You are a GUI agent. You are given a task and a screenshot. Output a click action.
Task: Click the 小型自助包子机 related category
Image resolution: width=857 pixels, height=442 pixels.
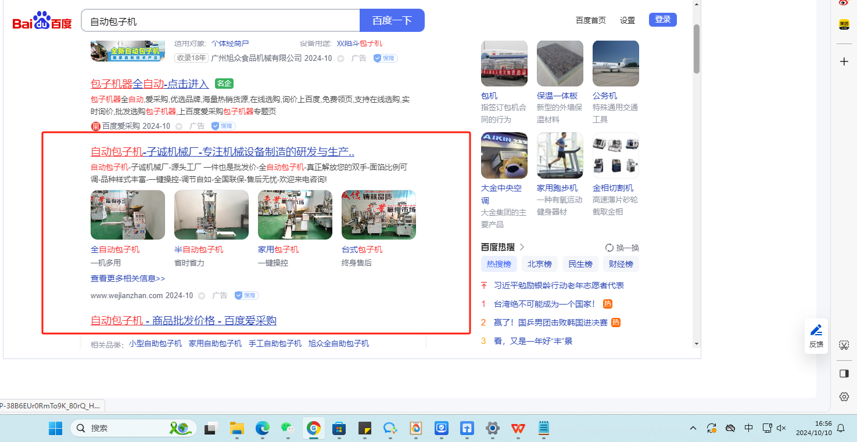click(156, 343)
